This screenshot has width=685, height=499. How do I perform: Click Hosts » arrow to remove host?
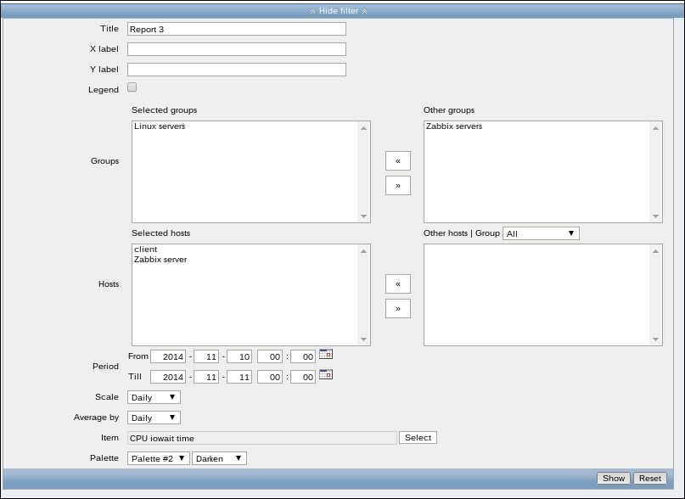397,308
